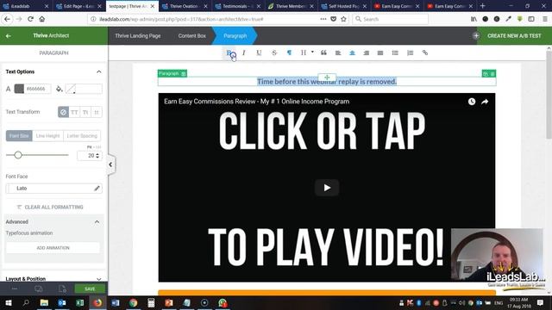The height and width of the screenshot is (310, 552).
Task: Open responsive device preview icon
Action: [x=38, y=289]
